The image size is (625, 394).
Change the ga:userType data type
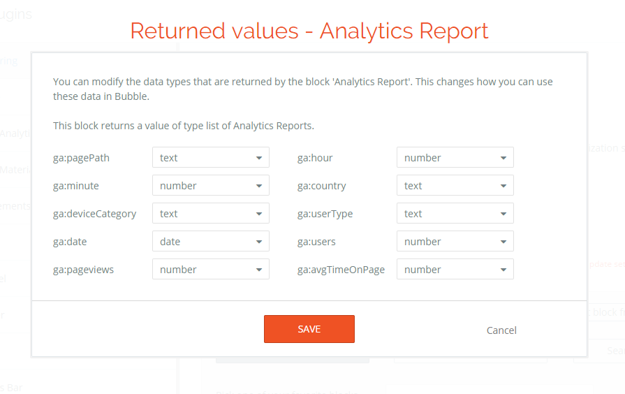pos(454,214)
